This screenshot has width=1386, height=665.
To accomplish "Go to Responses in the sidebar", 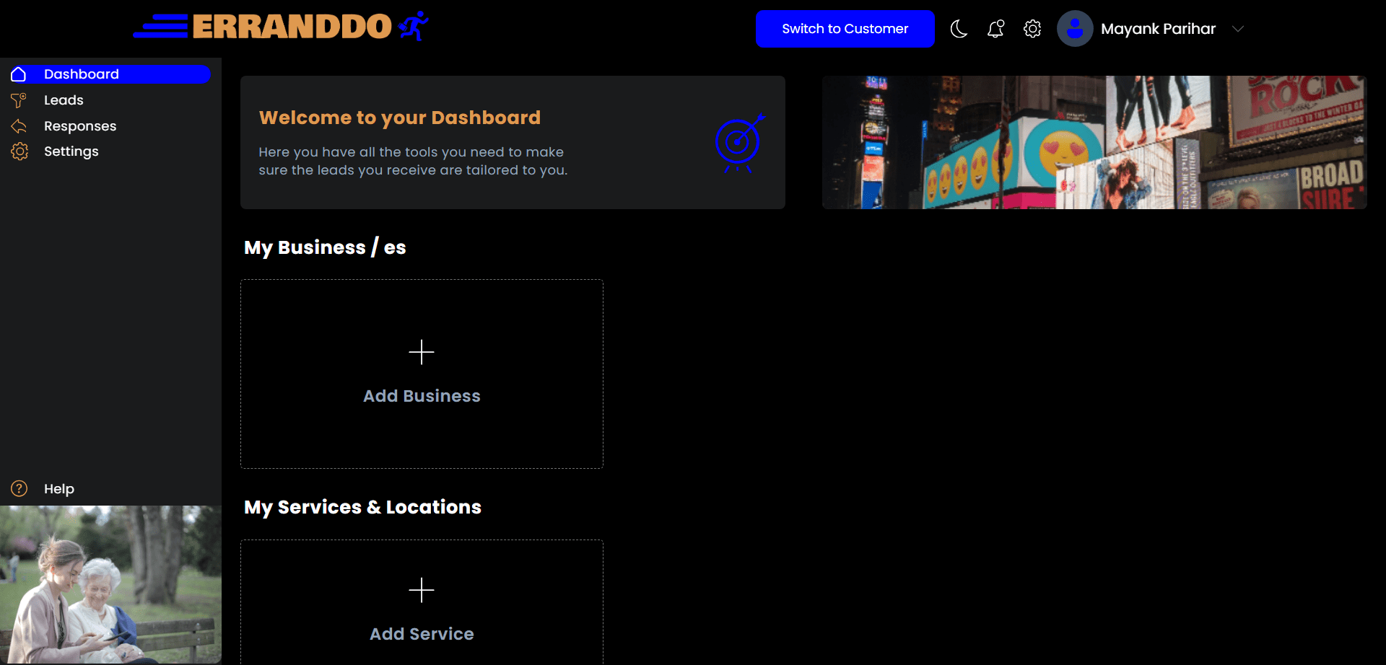I will (80, 126).
